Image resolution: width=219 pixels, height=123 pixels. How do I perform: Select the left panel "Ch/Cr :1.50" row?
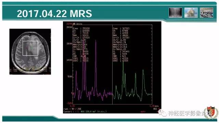pyautogui.click(x=80, y=40)
